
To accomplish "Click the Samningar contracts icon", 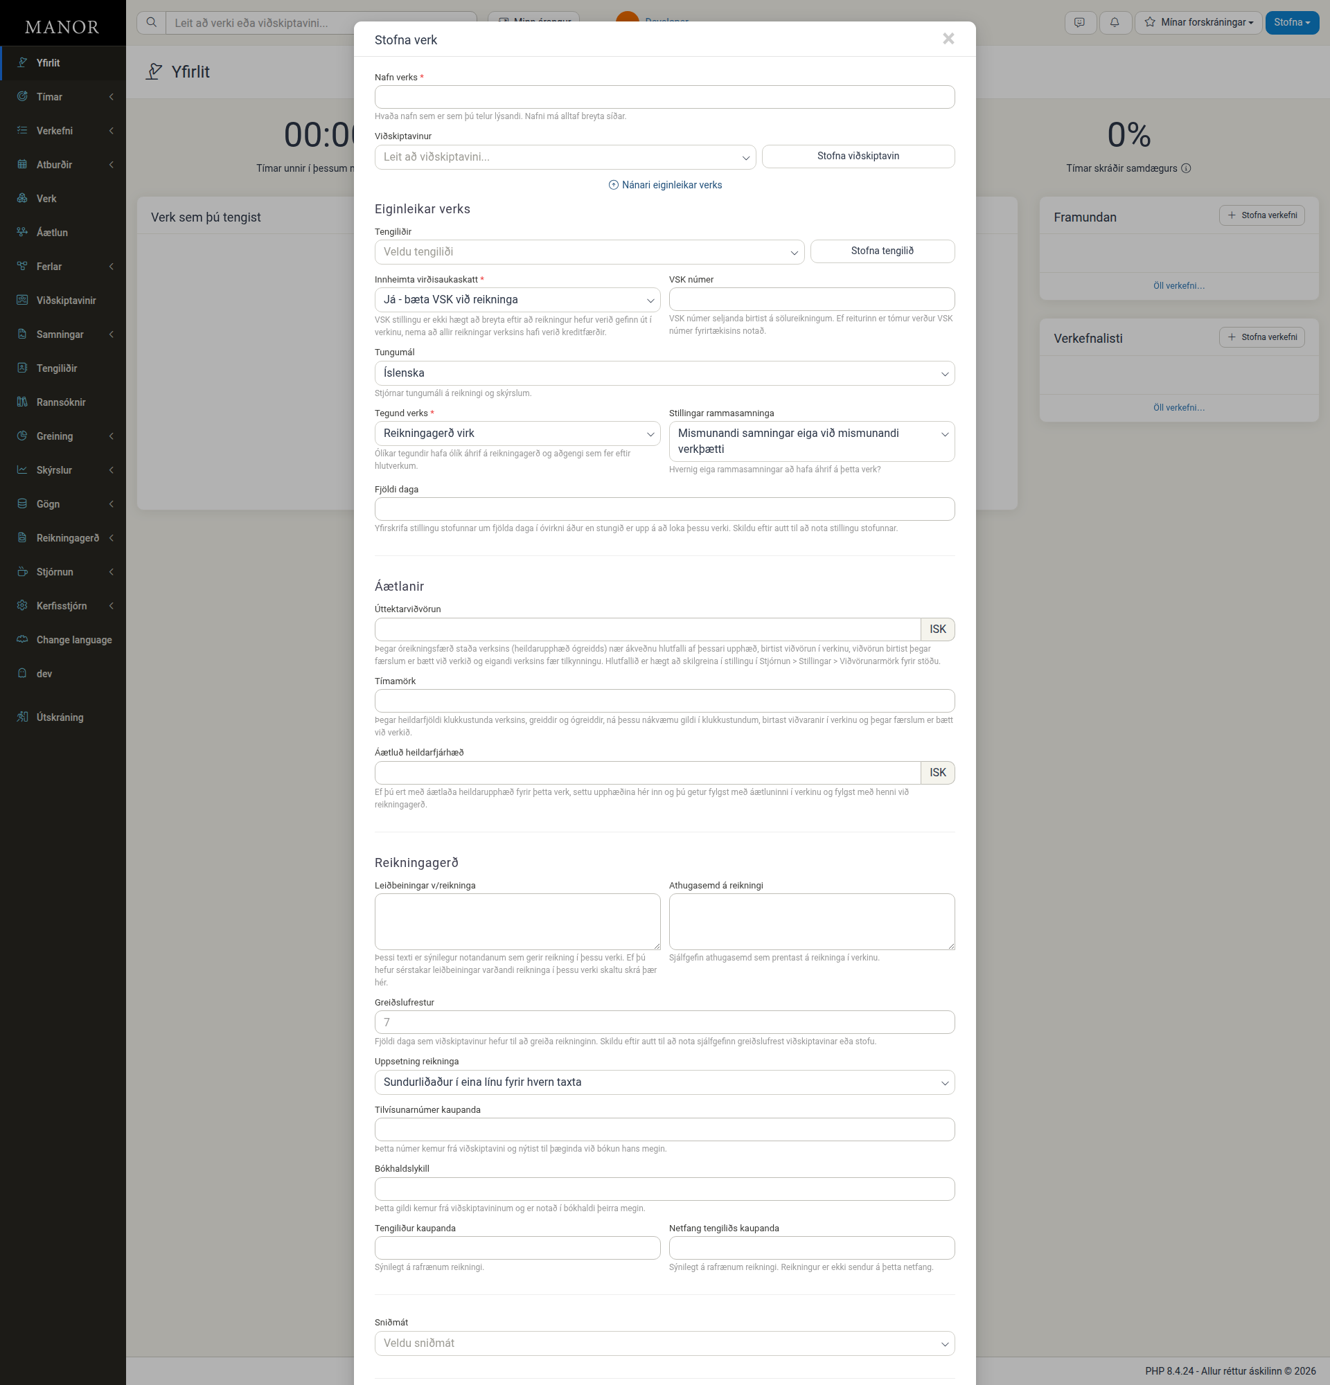I will point(23,334).
